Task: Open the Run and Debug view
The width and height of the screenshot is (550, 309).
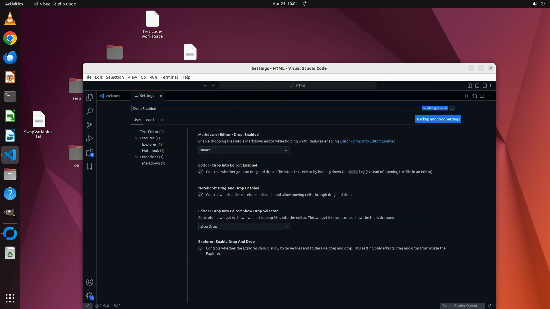Action: click(x=90, y=139)
